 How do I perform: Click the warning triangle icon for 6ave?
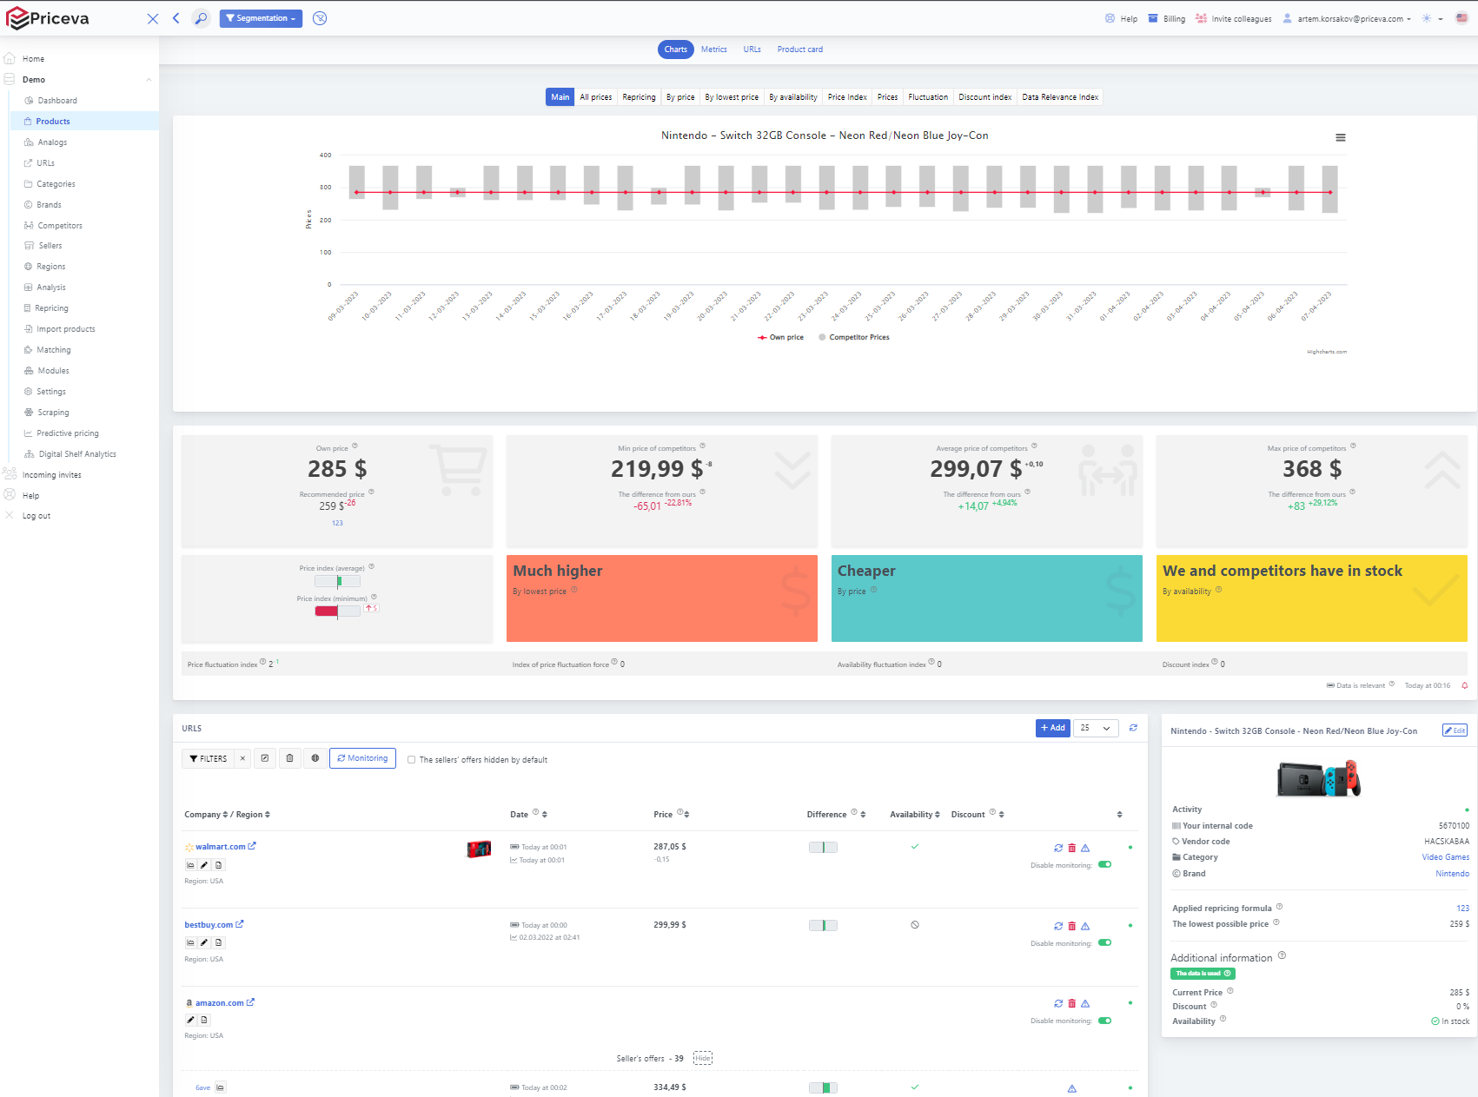click(1071, 1088)
